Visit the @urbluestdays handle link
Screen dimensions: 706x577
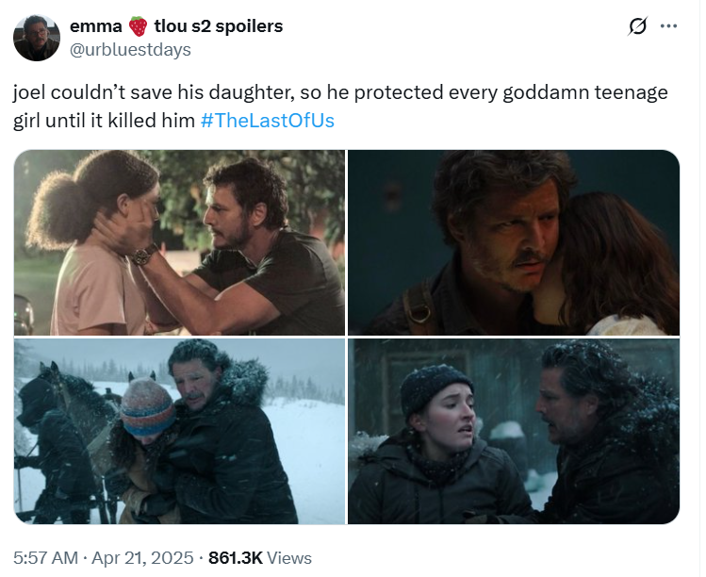pyautogui.click(x=131, y=49)
